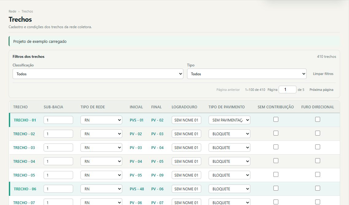This screenshot has height=205, width=349.
Task: Click the Trechos breadcrumb item
Action: (27, 11)
